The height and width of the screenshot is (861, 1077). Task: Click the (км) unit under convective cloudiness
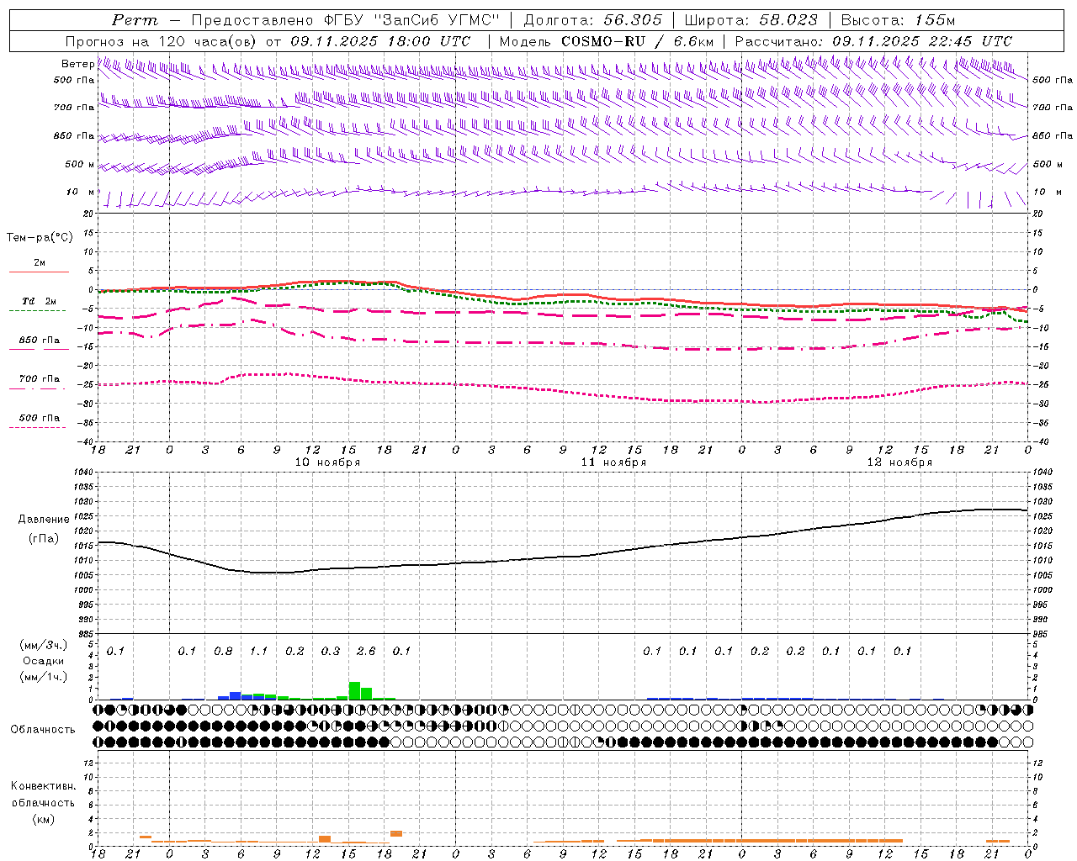tap(43, 818)
